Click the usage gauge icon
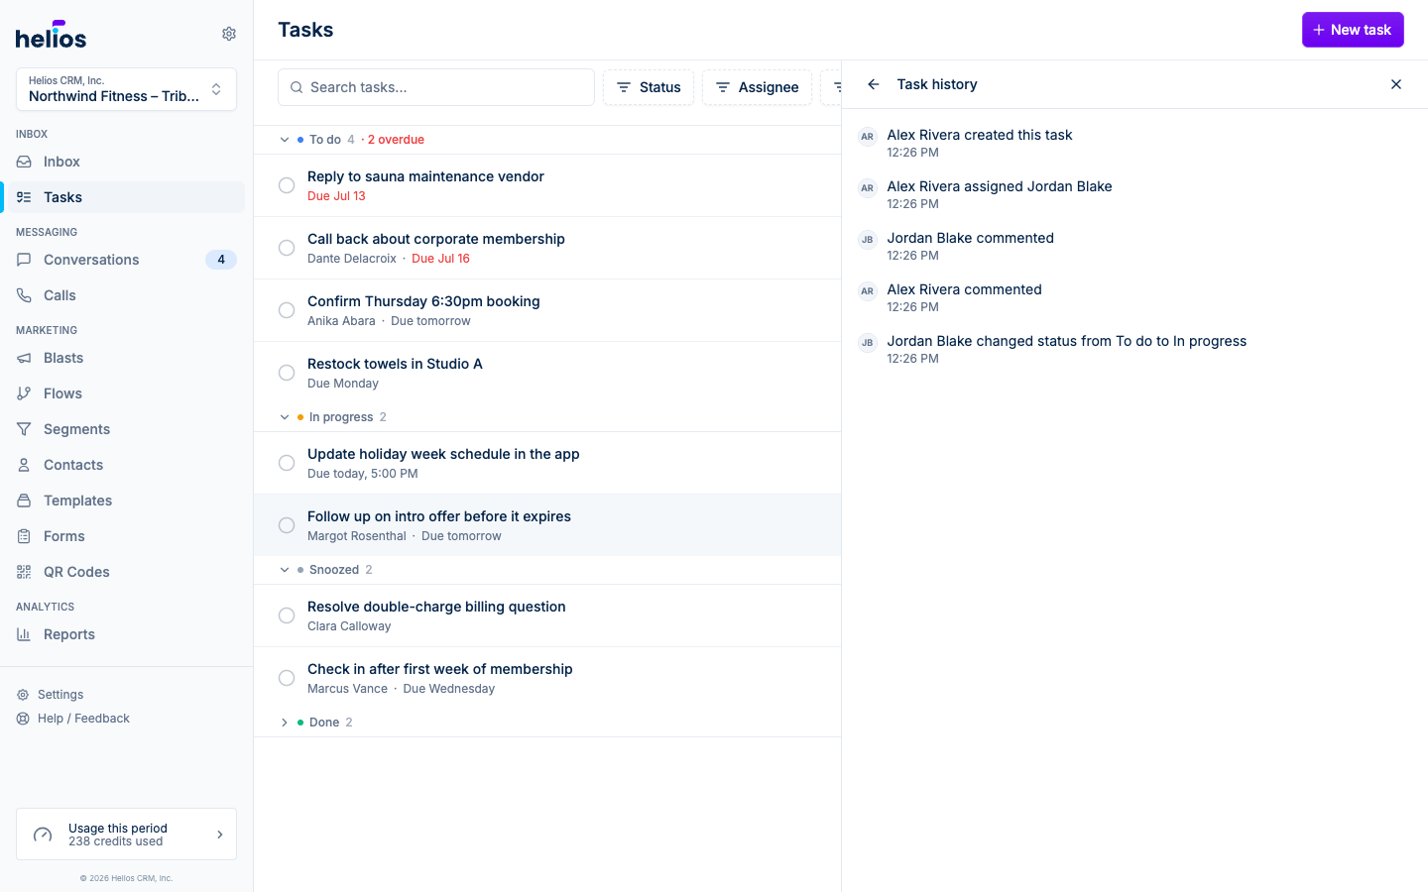 43,835
